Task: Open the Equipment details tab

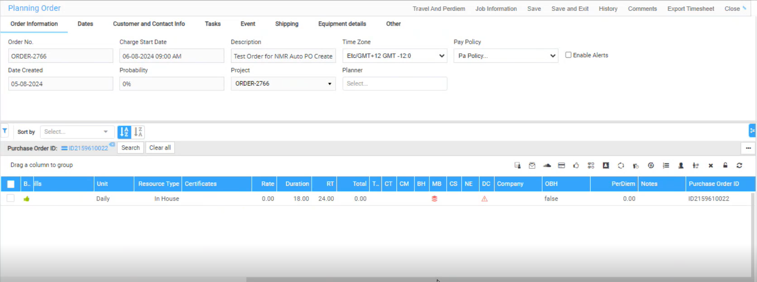Action: click(342, 24)
